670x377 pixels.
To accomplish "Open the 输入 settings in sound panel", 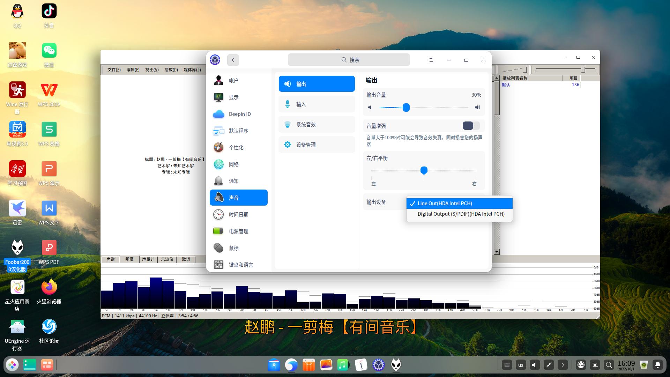I will (316, 104).
